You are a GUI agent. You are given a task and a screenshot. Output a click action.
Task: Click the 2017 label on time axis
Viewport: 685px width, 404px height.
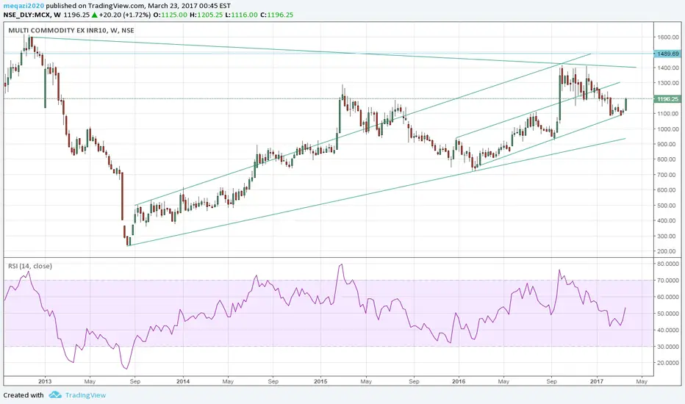click(x=597, y=381)
